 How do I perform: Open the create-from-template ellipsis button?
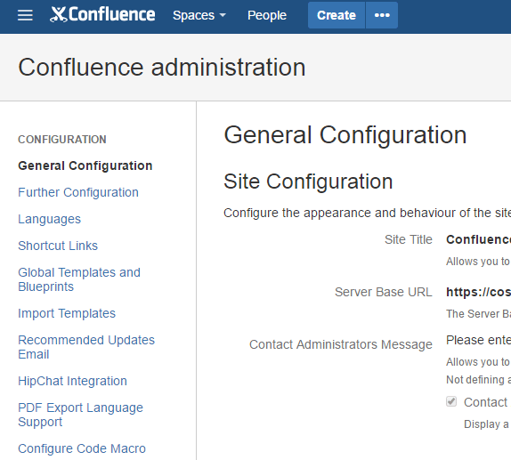382,15
